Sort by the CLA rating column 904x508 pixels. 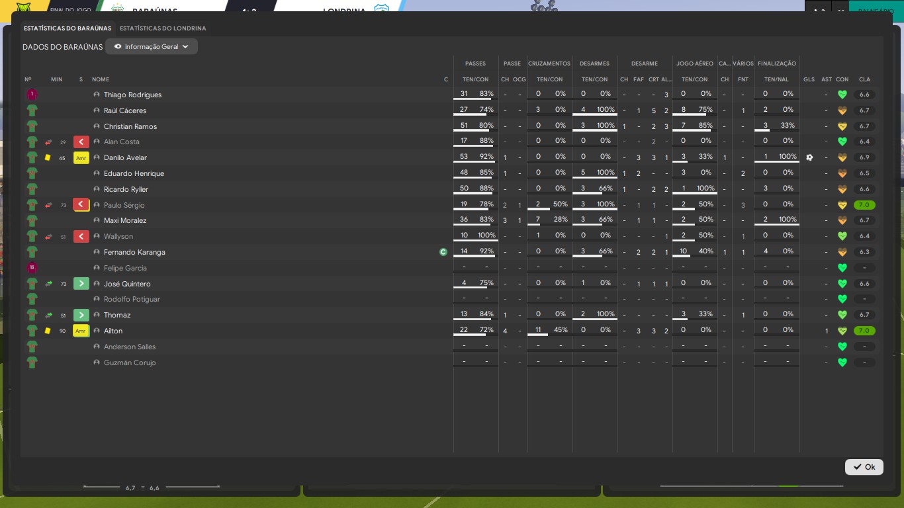[864, 79]
